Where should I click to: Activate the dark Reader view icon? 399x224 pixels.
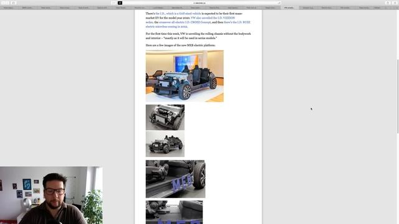(120, 2)
